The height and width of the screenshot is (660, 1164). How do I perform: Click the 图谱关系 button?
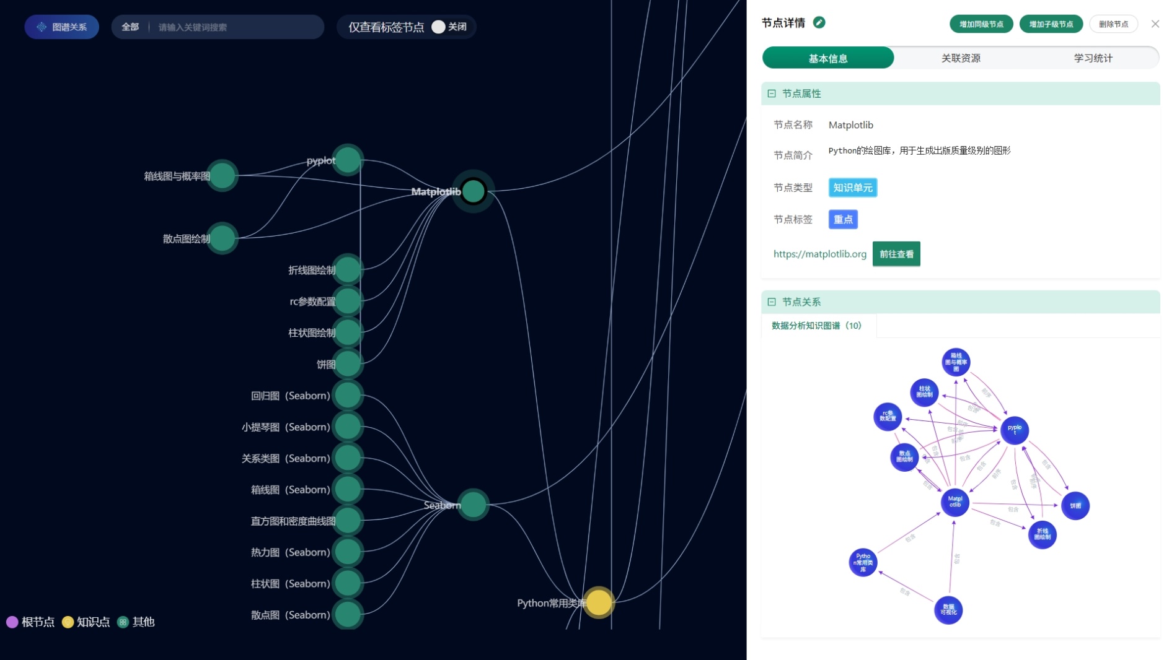pos(62,27)
